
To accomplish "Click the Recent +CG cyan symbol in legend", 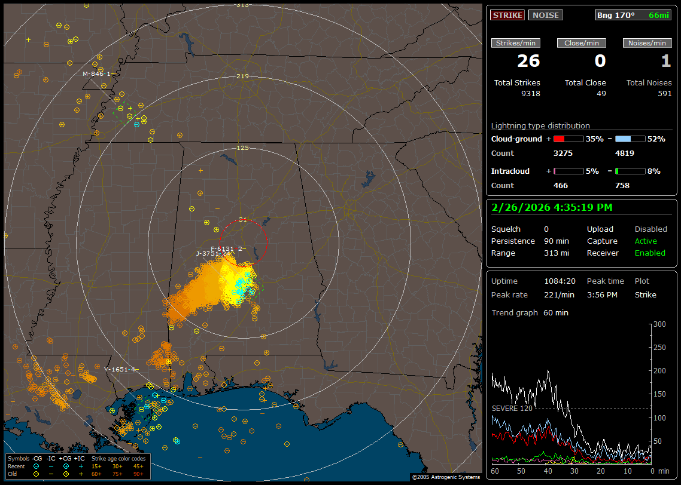I will pos(65,466).
